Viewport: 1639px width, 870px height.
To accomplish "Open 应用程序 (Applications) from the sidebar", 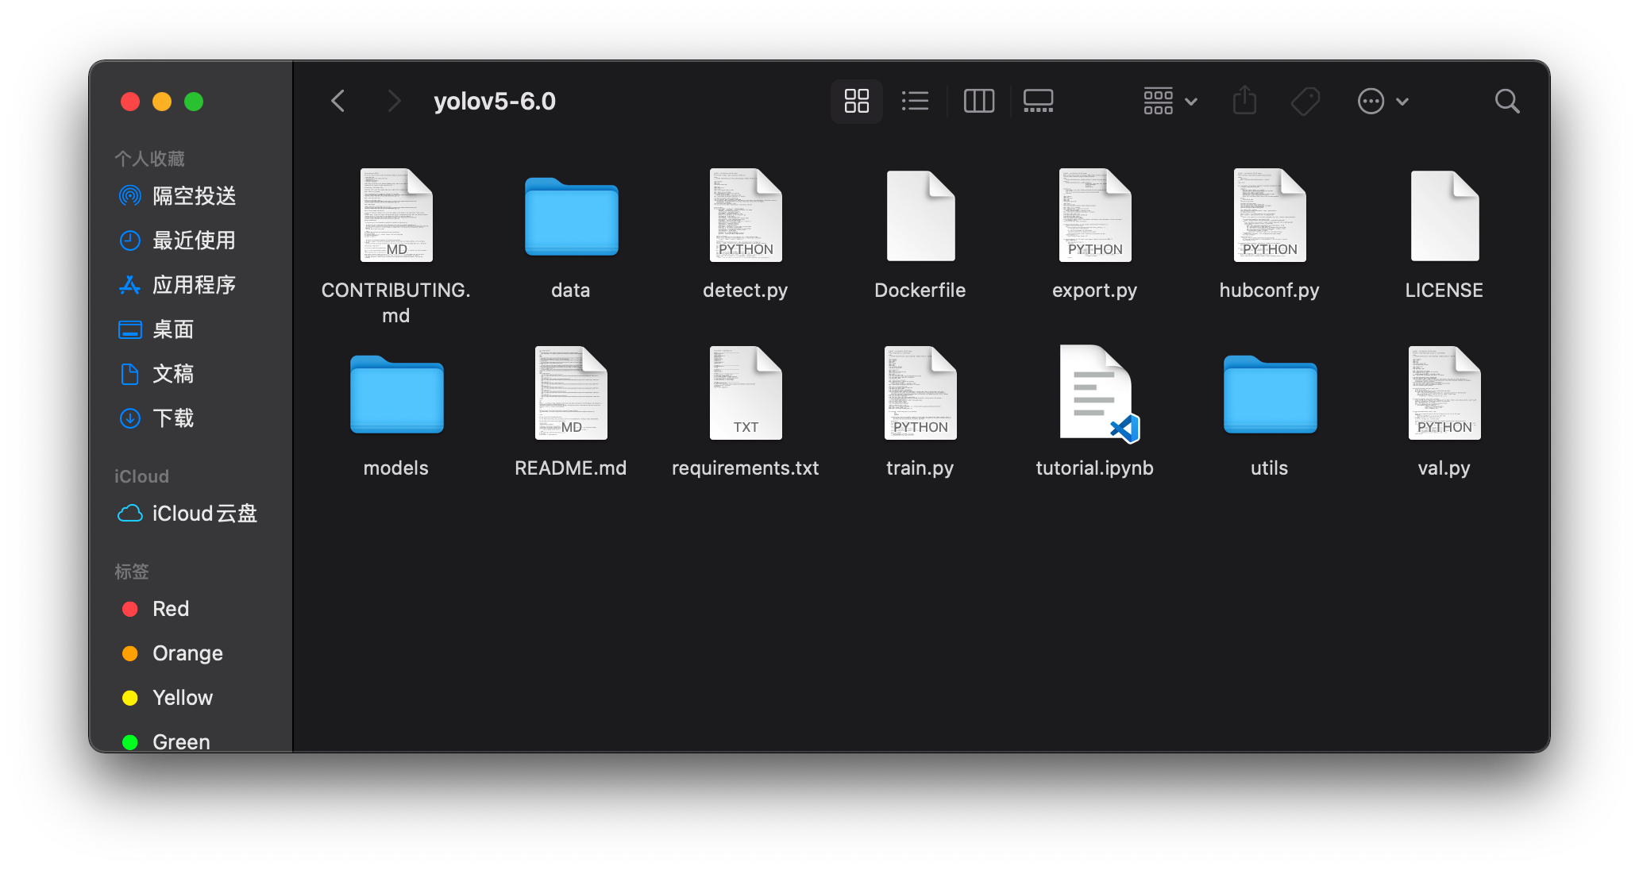I will tap(194, 285).
